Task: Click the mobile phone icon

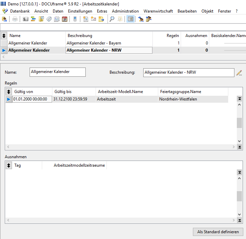Action: pos(75,19)
